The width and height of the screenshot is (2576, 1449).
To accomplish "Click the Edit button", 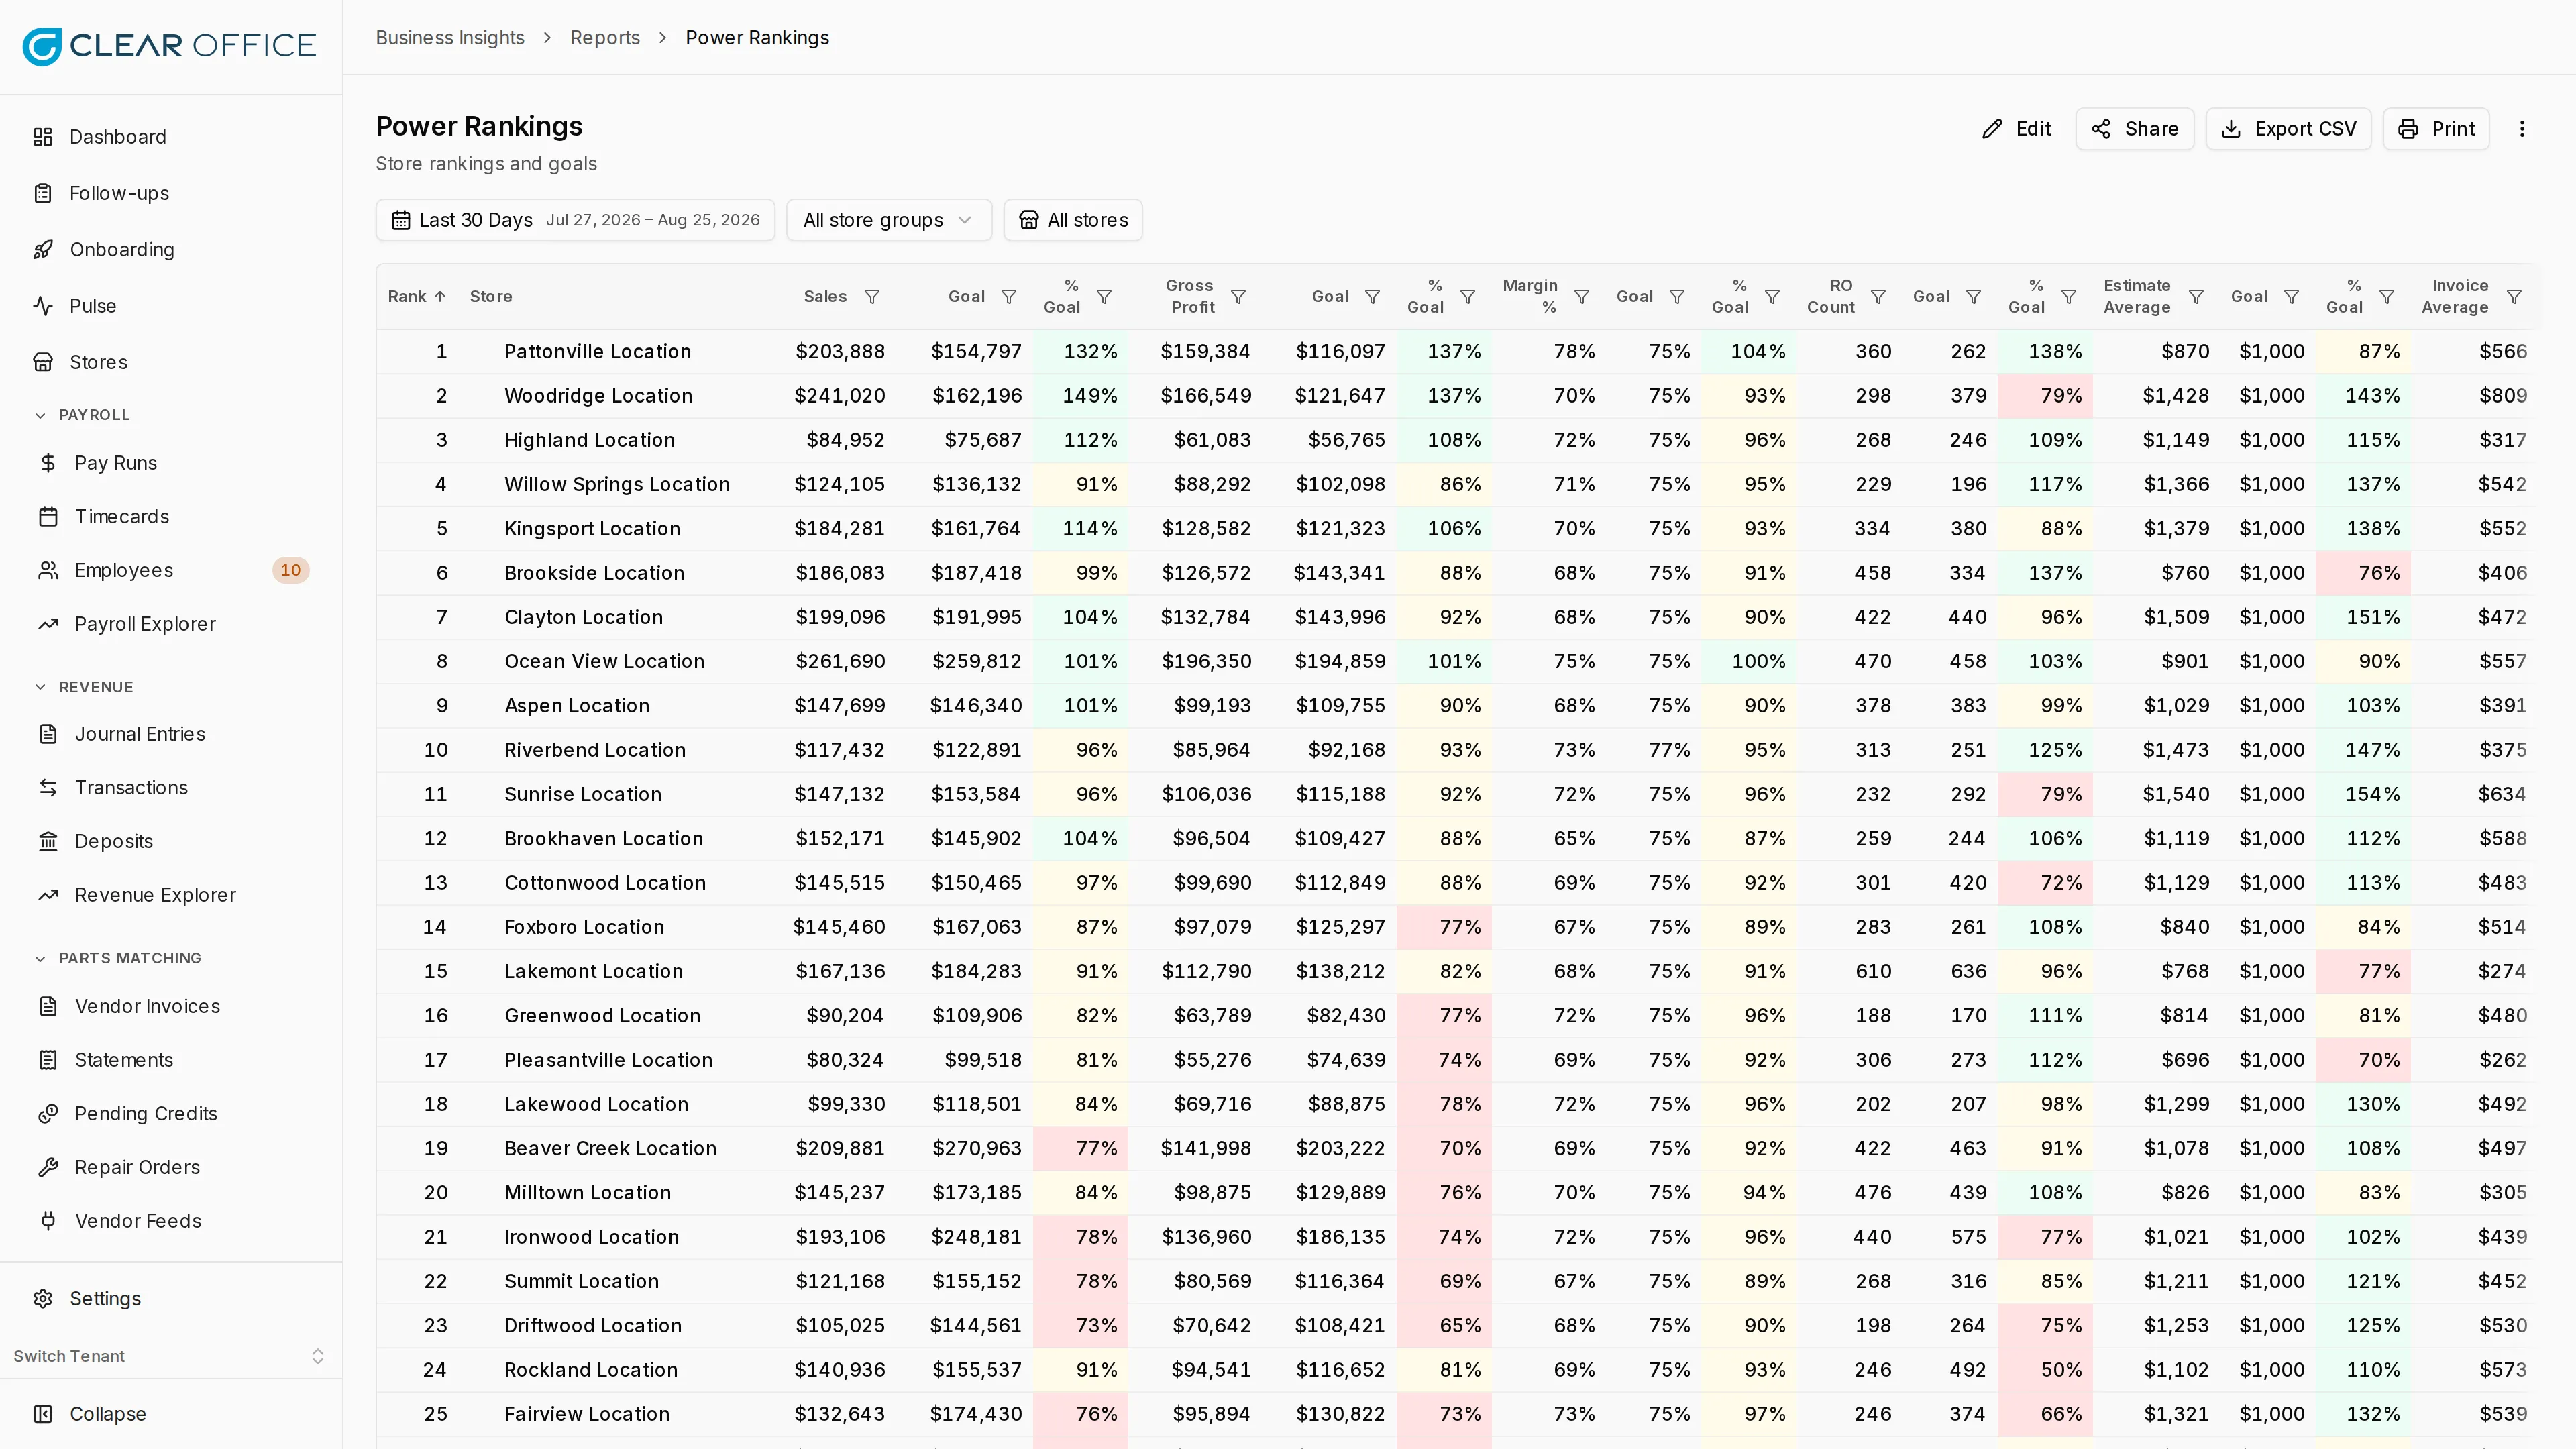I will coord(2017,129).
